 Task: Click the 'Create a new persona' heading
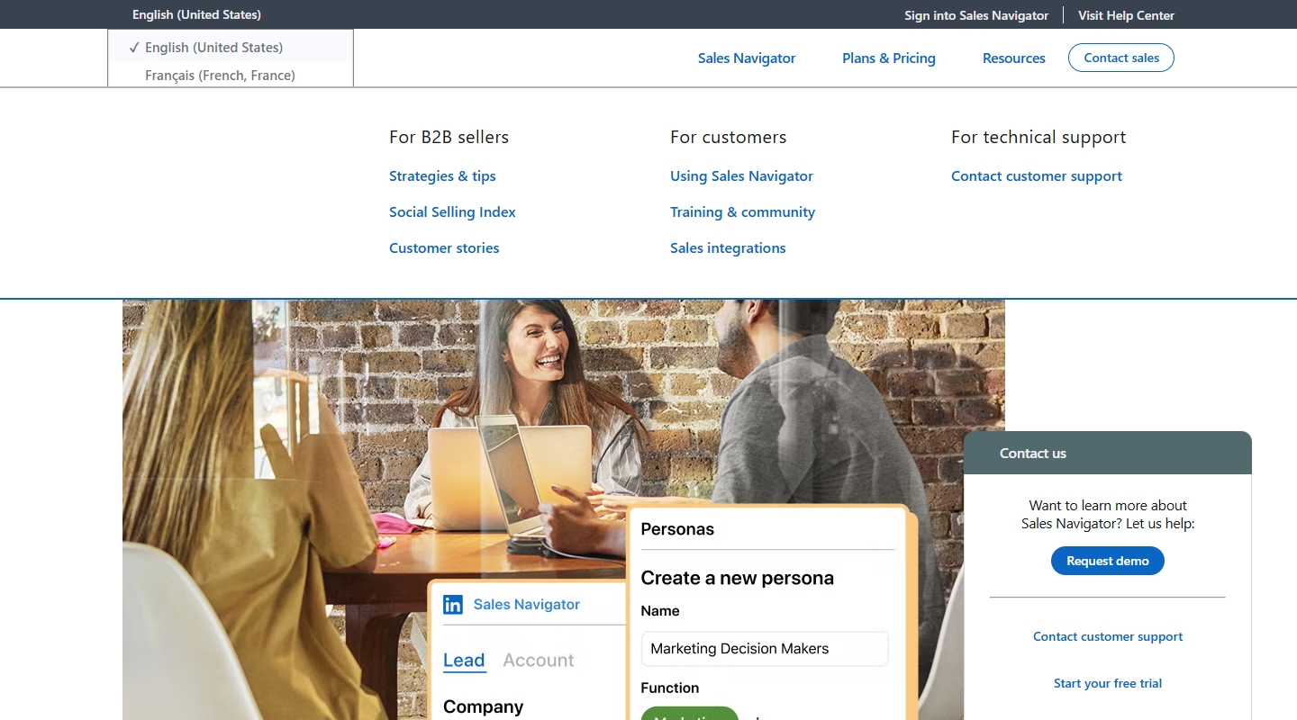coord(738,578)
